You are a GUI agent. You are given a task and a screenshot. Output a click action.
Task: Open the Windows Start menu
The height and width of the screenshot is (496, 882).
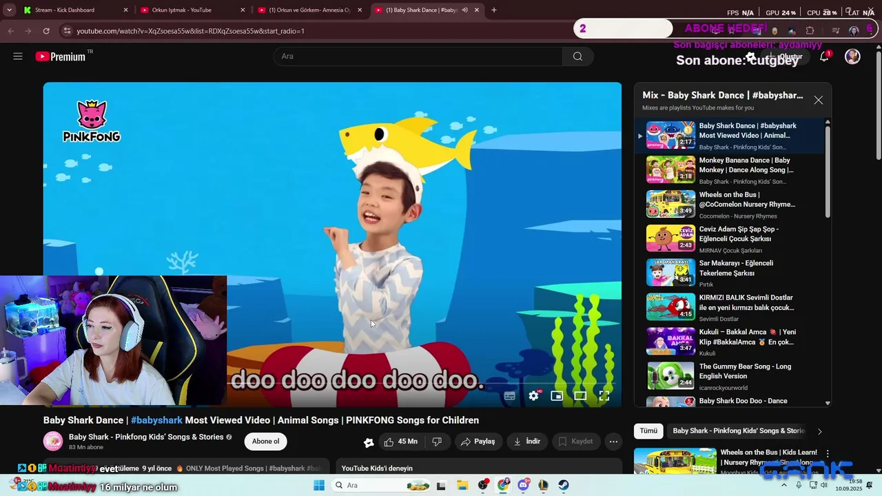pyautogui.click(x=319, y=486)
